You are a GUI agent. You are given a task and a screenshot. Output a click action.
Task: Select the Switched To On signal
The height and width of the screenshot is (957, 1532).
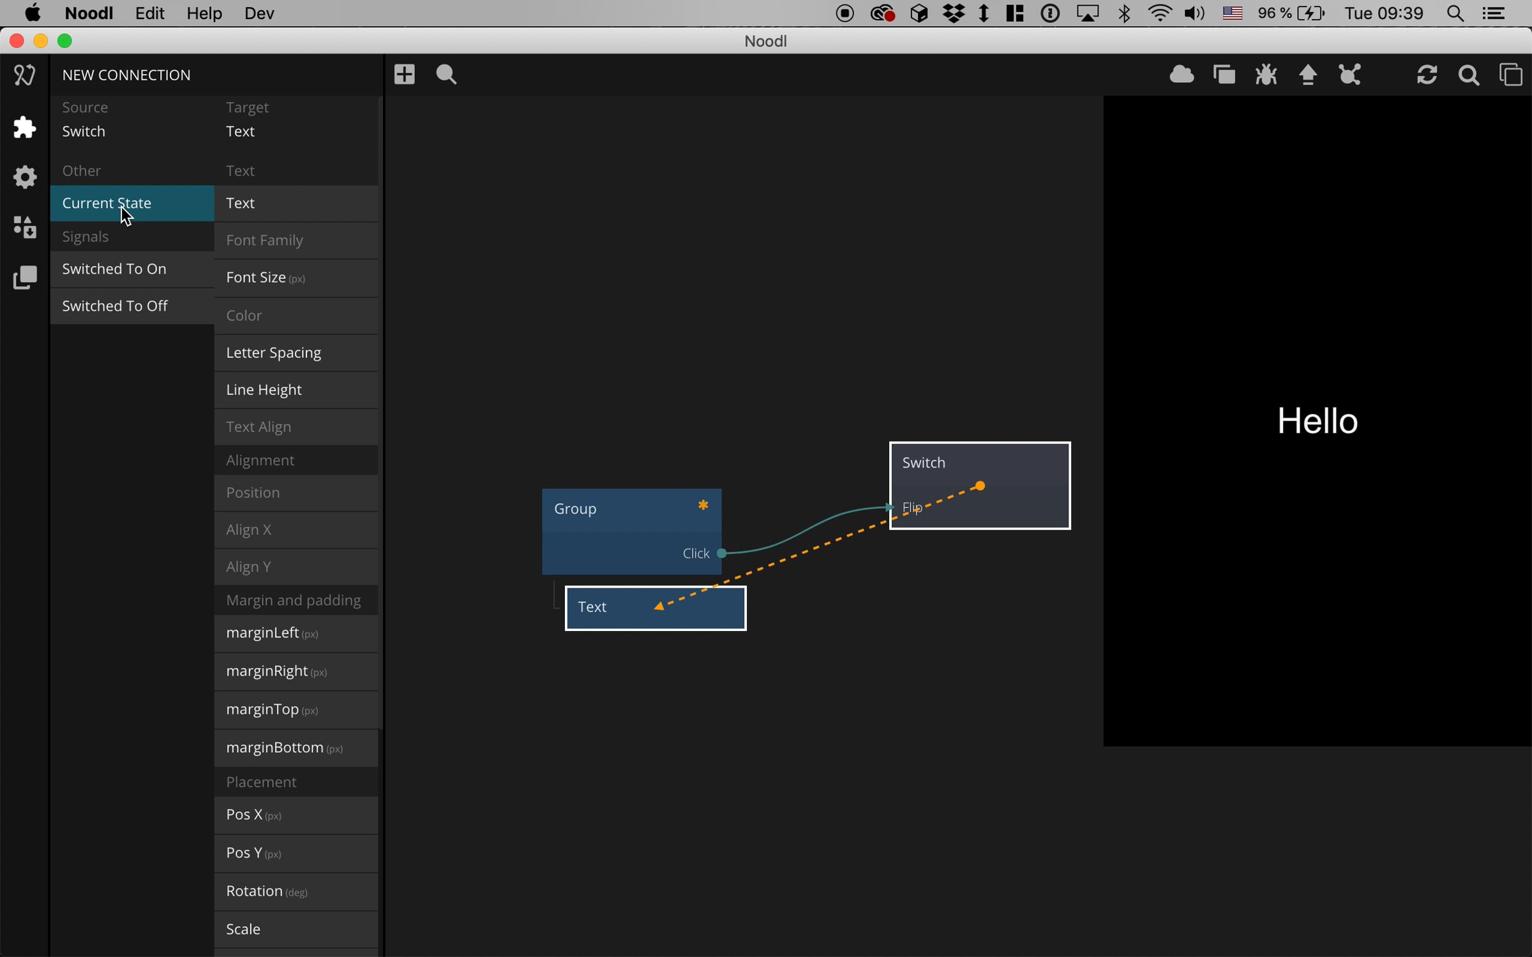click(x=132, y=269)
